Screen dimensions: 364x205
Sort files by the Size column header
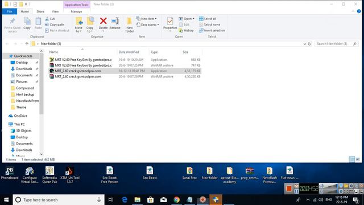click(191, 52)
